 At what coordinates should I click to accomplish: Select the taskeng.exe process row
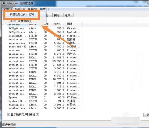coord(45,105)
